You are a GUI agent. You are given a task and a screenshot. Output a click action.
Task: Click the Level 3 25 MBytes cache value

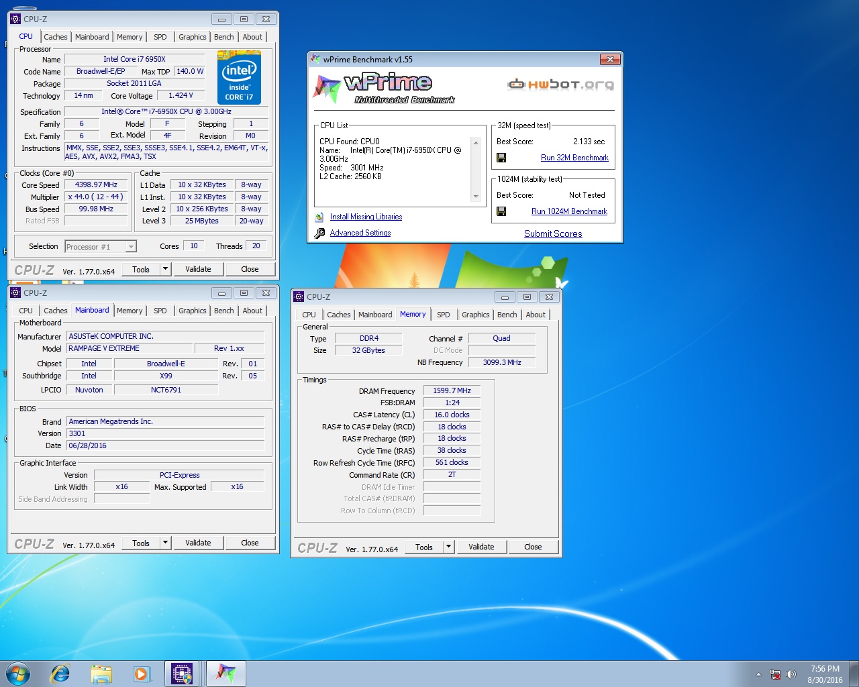pos(202,221)
